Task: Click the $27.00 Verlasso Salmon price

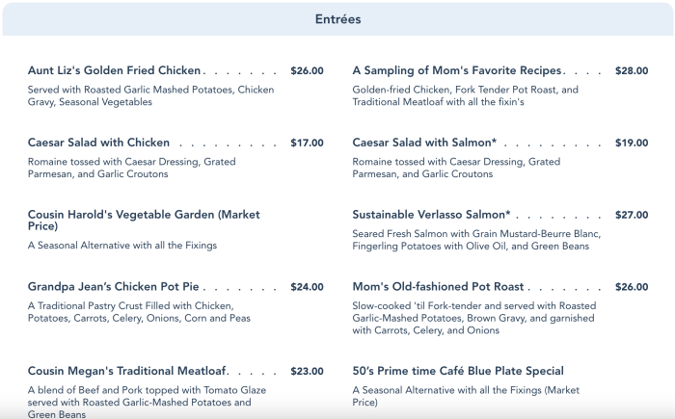Action: click(x=632, y=215)
